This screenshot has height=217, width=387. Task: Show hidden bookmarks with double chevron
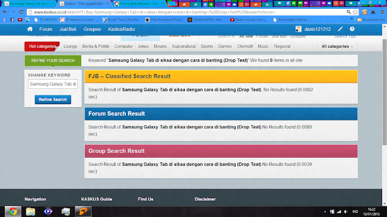tap(352, 19)
